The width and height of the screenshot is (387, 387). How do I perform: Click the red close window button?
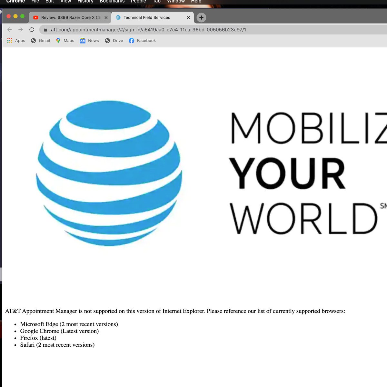(x=9, y=16)
